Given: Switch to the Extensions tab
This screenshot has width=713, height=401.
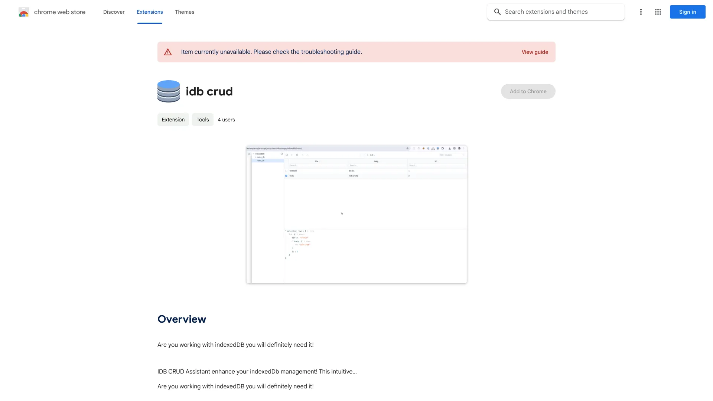Looking at the screenshot, I should point(150,12).
